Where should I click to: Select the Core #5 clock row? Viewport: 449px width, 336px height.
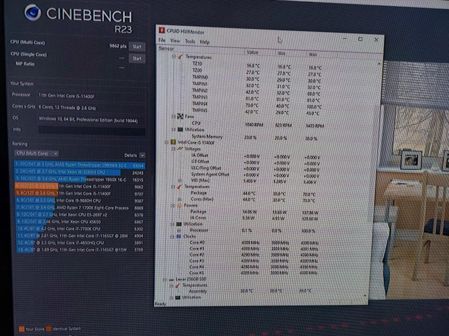coord(254,273)
